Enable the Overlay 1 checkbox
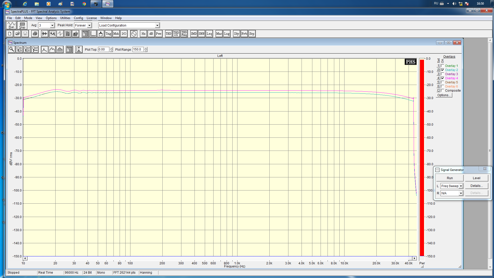494x278 pixels. point(443,66)
